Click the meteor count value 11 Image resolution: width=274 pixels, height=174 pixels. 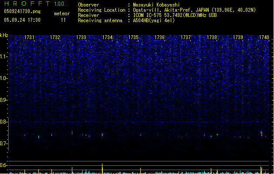coord(63,20)
